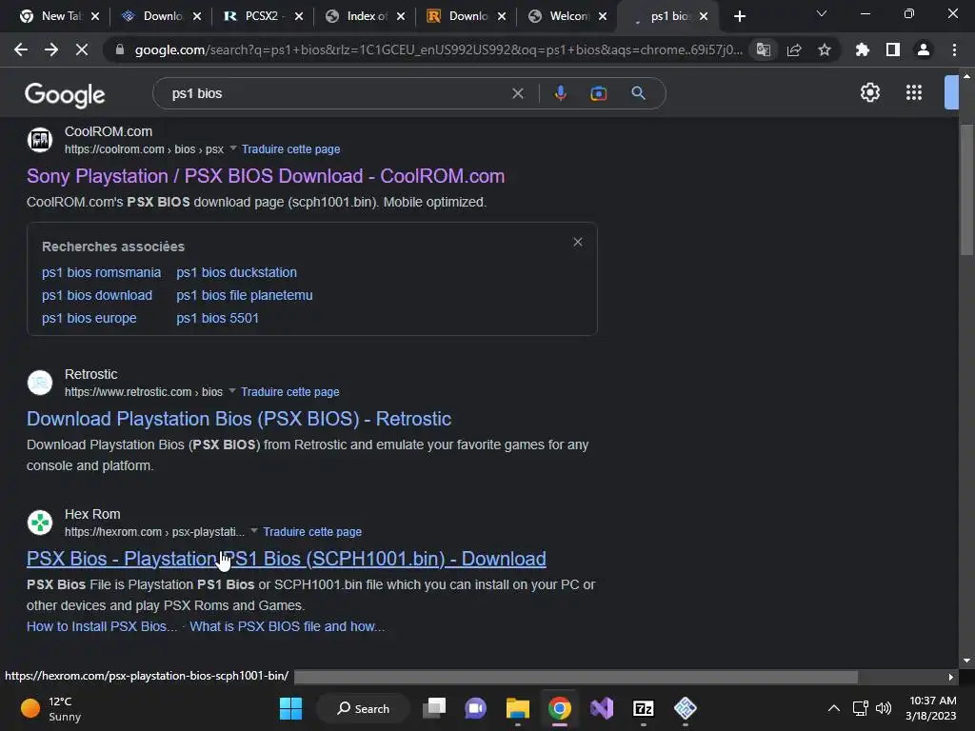Go forward to the next page
975x731 pixels.
tap(51, 49)
